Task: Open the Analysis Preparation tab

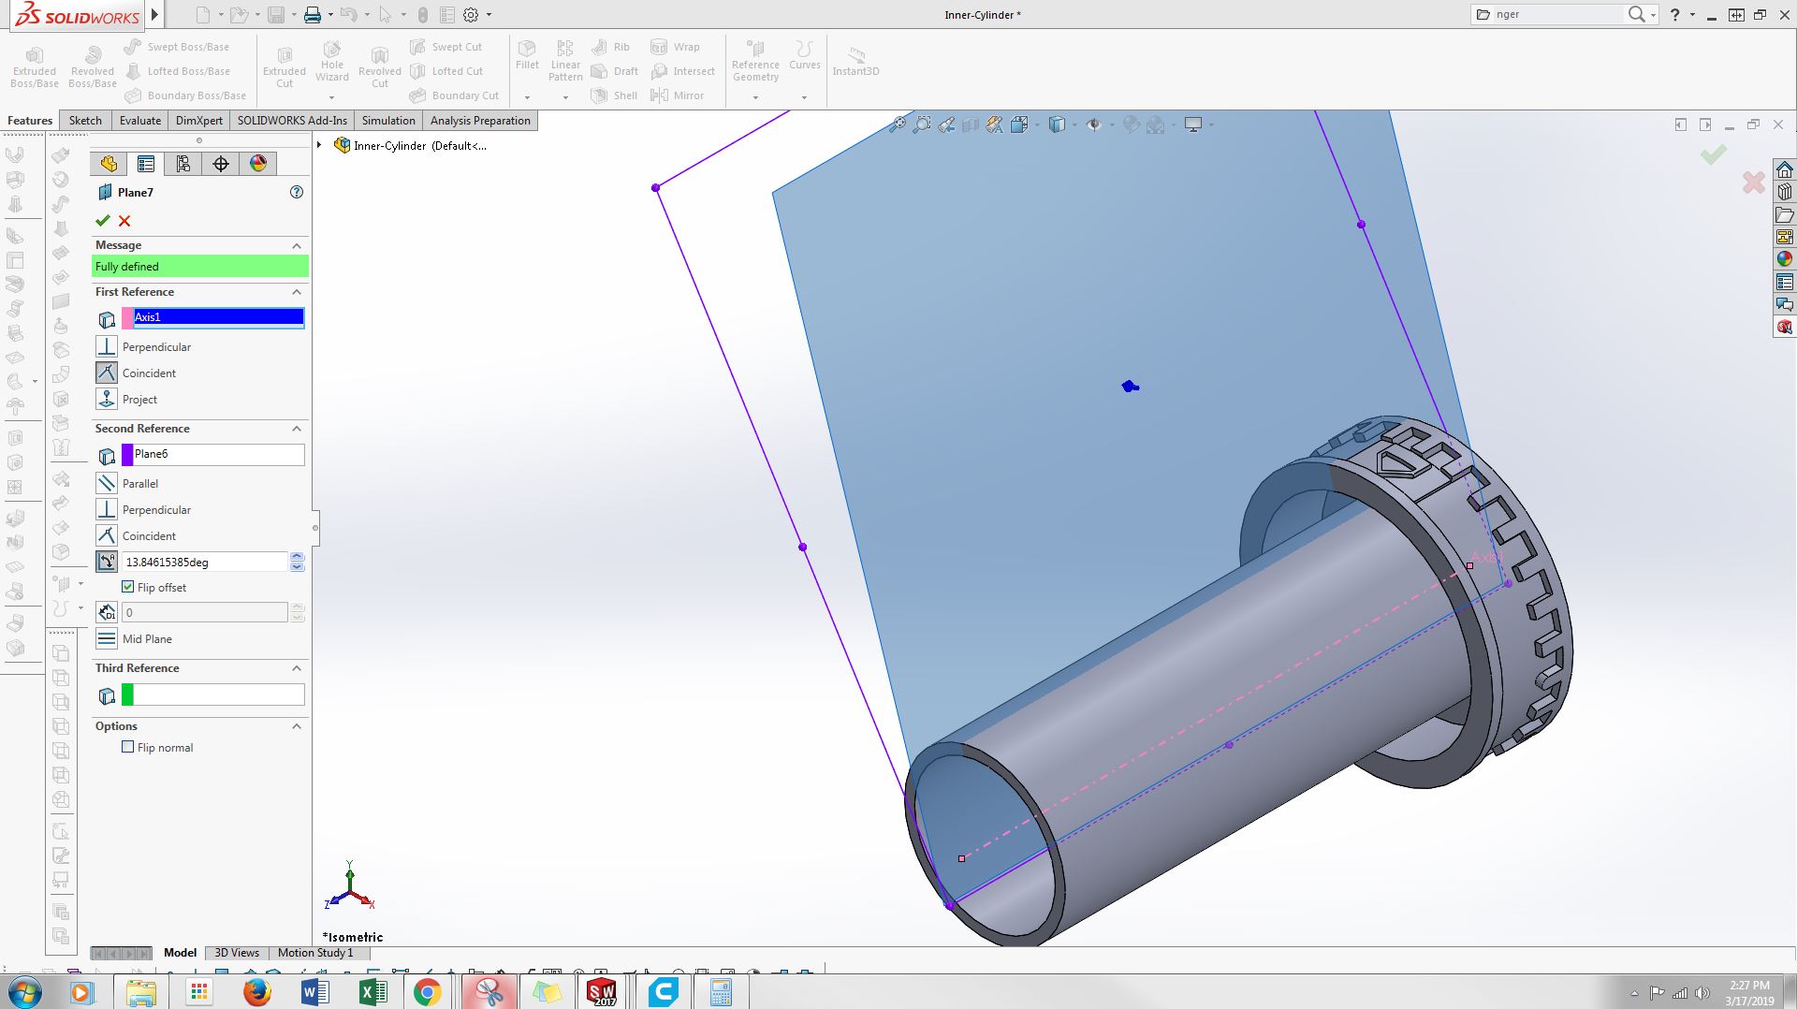Action: pos(480,121)
